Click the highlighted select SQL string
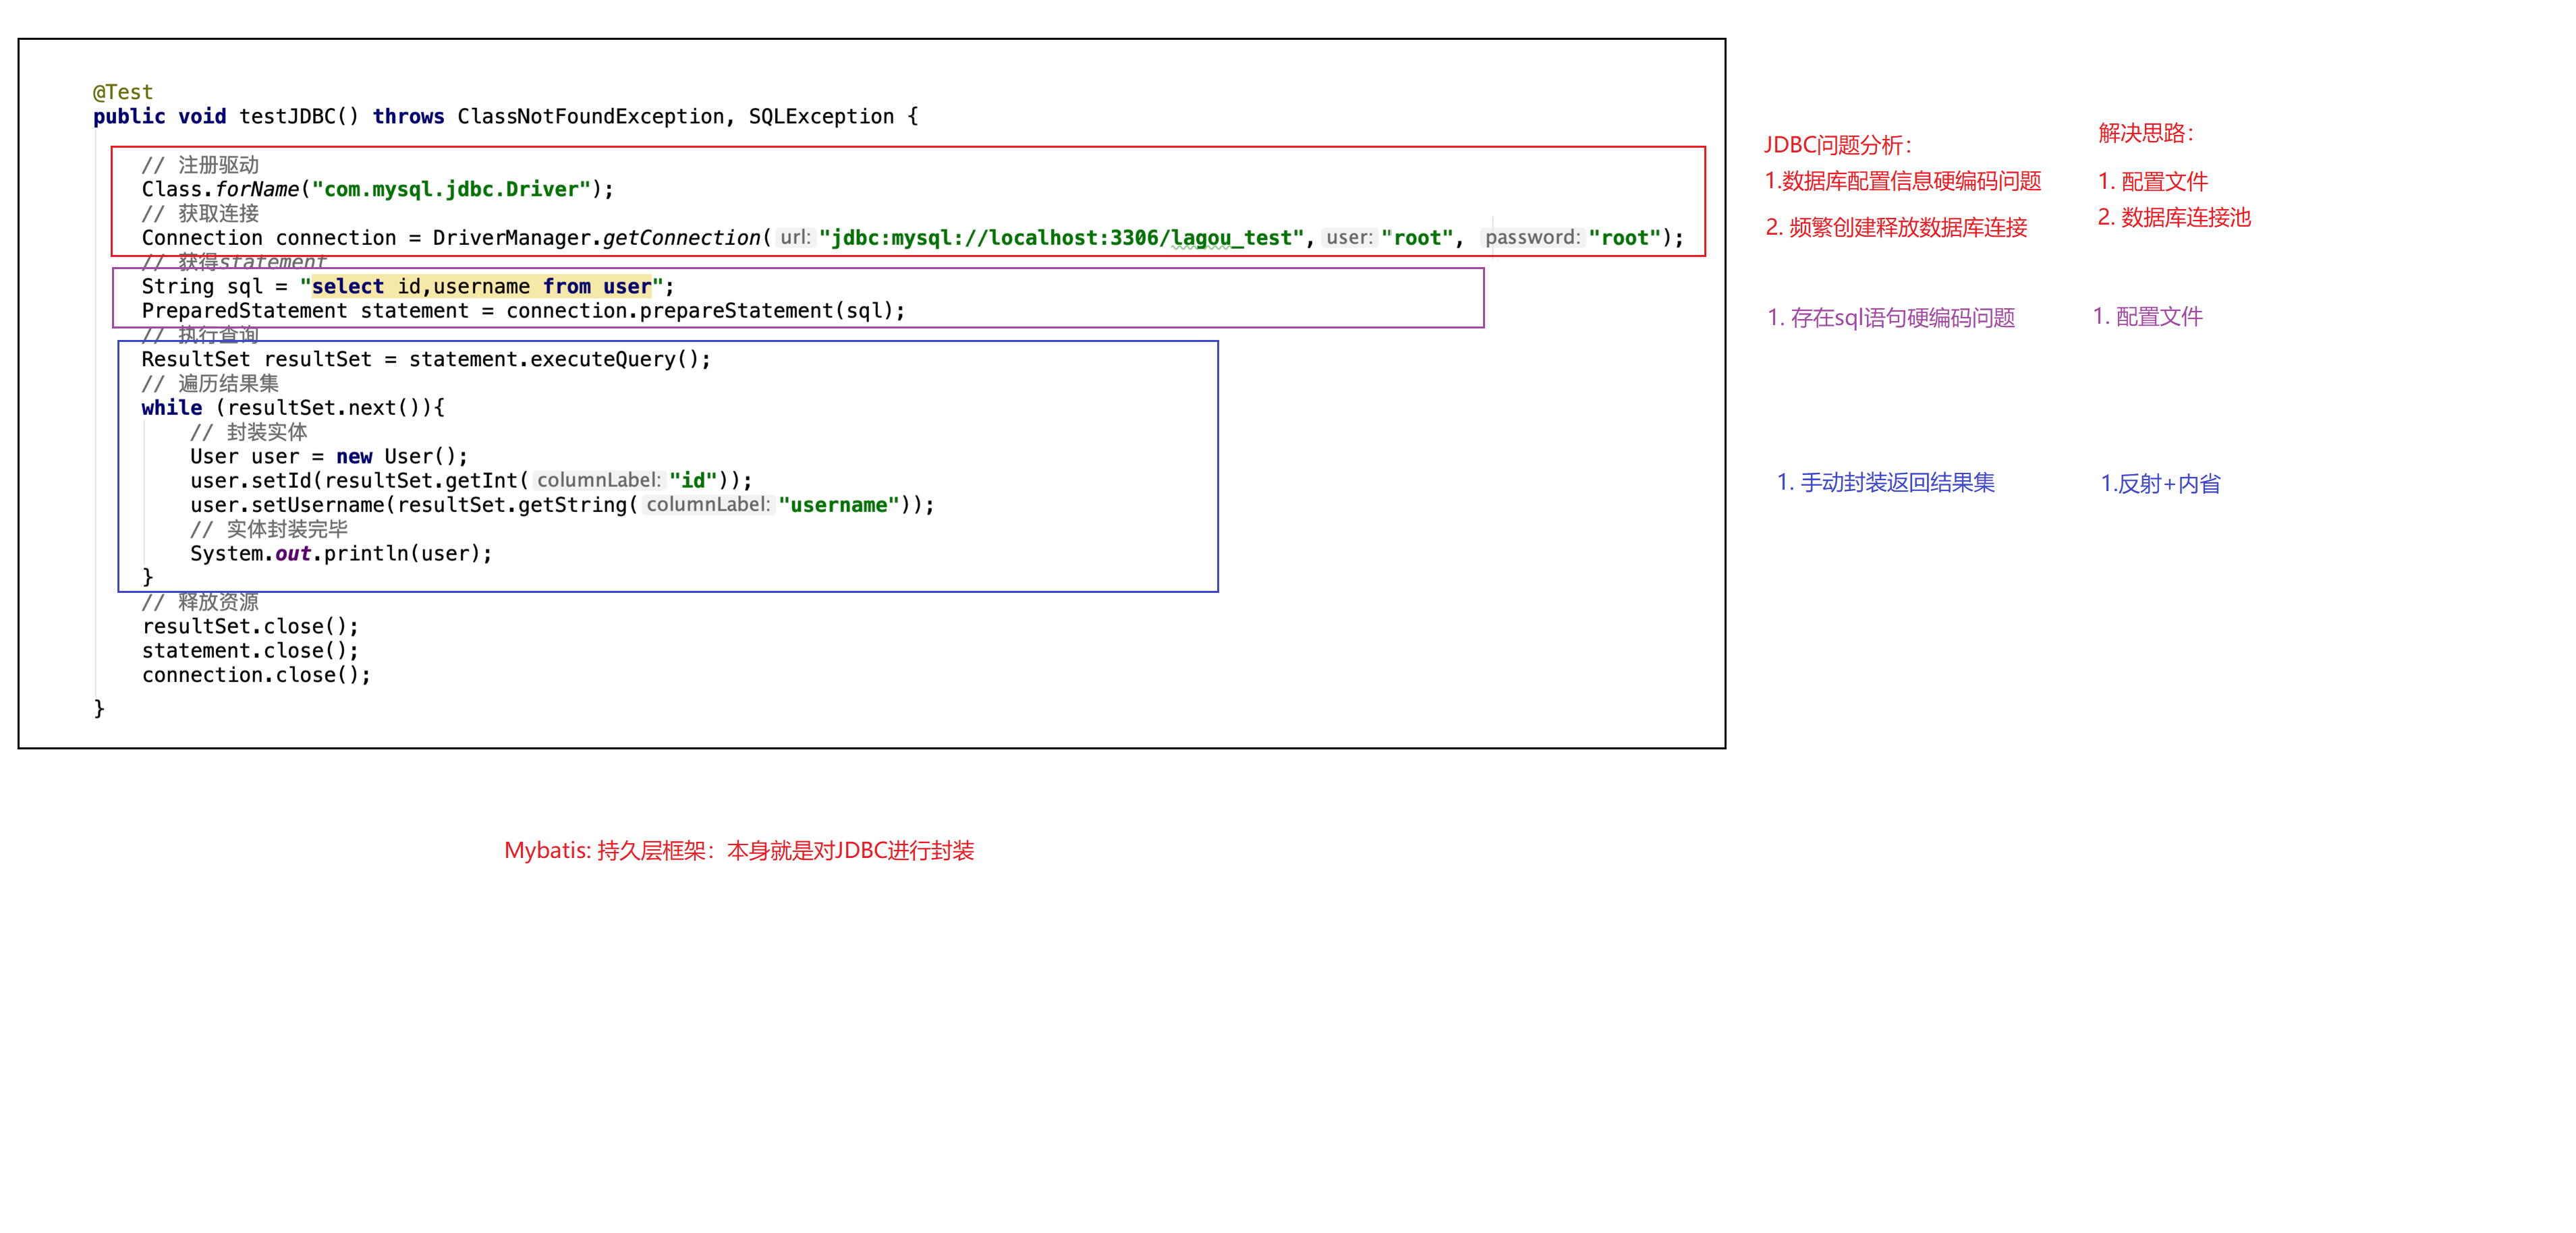The height and width of the screenshot is (1233, 2576). [x=481, y=287]
